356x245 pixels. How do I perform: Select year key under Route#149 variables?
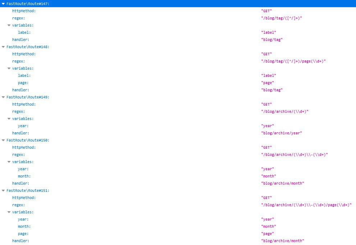coord(23,126)
